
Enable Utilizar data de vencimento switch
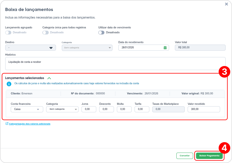point(101,32)
